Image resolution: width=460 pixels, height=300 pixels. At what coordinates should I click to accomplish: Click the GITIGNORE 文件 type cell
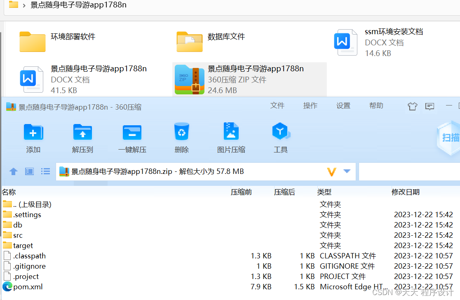(347, 266)
